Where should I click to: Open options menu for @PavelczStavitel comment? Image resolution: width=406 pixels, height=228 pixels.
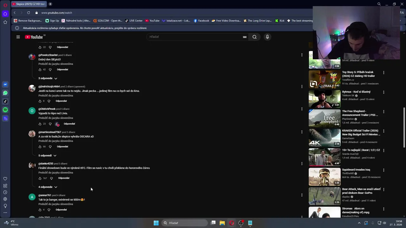[302, 55]
